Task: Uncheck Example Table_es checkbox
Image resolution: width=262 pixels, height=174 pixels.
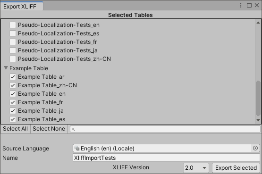Action: coord(13,119)
